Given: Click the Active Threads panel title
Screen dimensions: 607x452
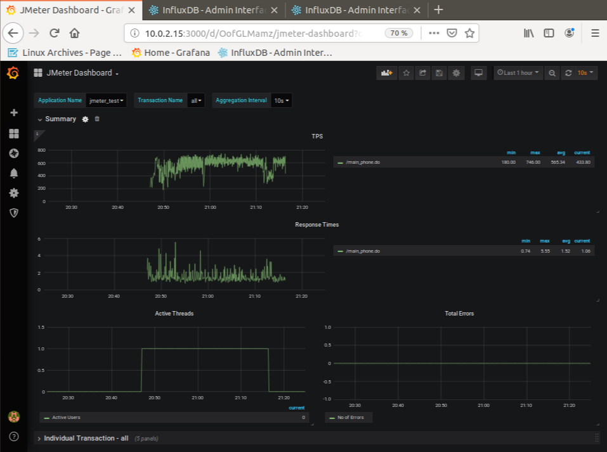Looking at the screenshot, I should pos(174,314).
